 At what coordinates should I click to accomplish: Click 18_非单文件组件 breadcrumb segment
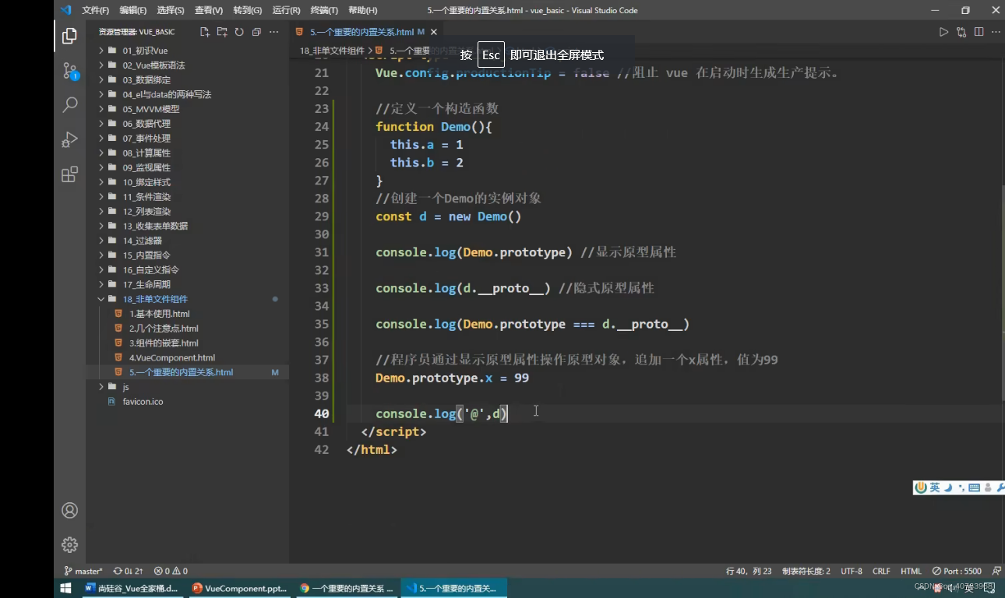332,51
